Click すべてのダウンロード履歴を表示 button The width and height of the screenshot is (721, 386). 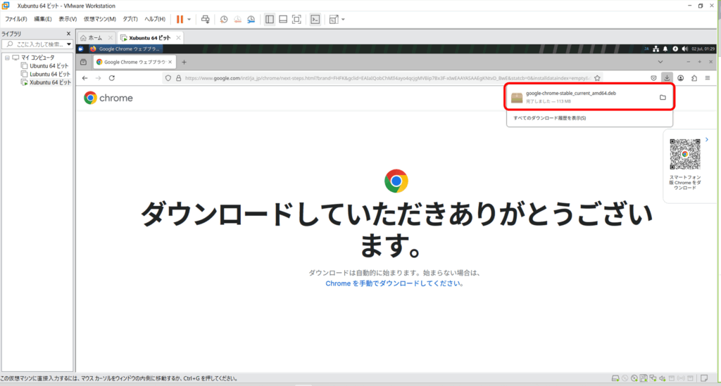550,118
